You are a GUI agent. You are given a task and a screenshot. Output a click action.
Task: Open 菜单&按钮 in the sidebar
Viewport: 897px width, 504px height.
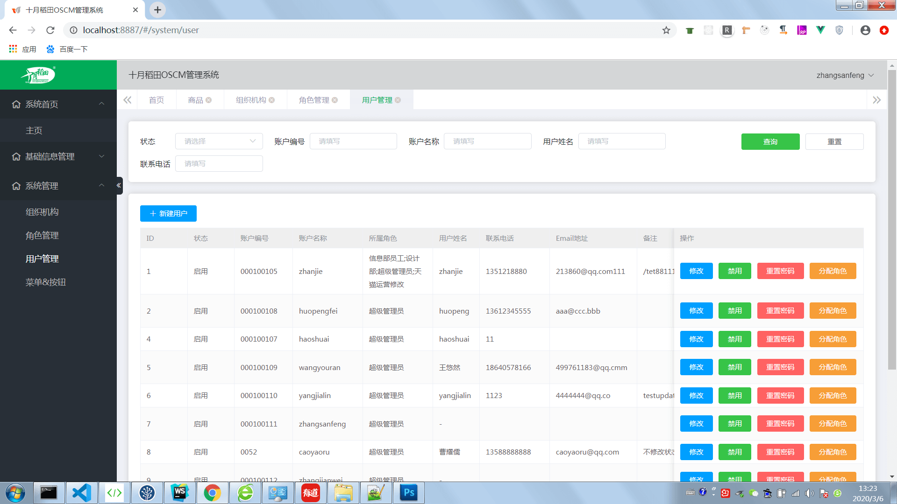[45, 282]
